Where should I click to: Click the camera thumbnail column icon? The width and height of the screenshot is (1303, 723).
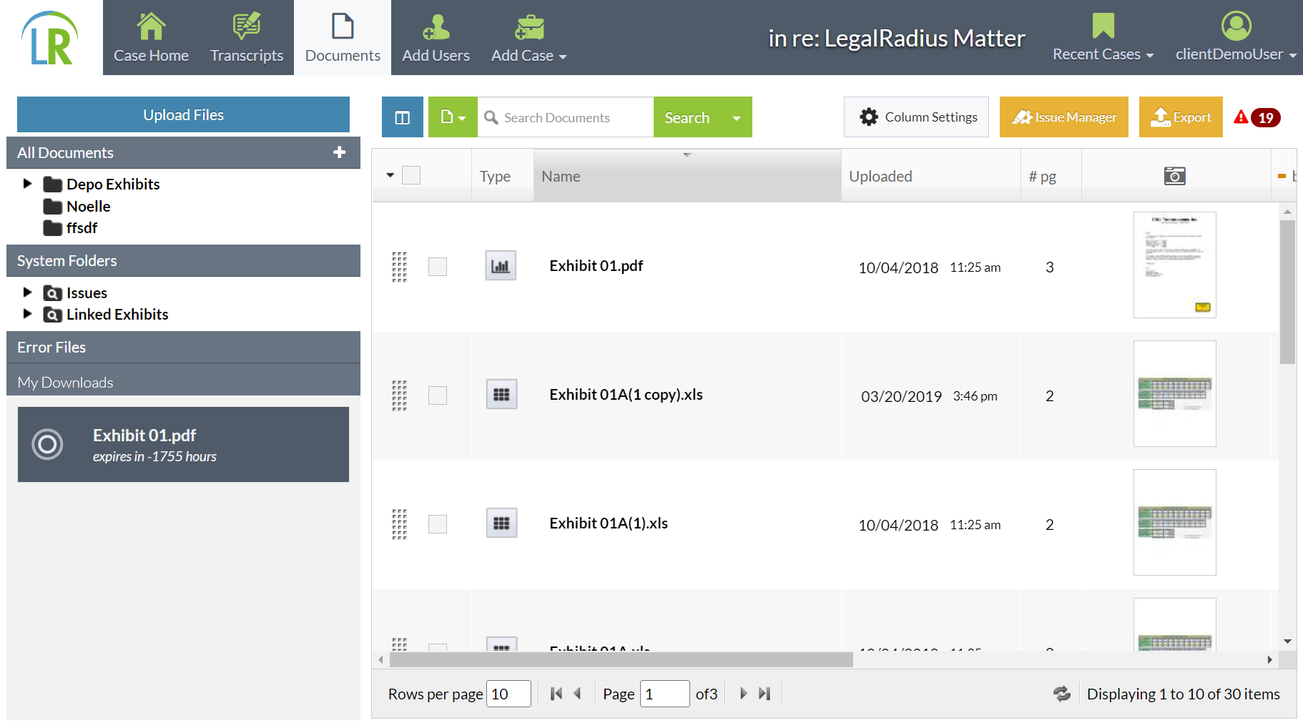[x=1174, y=175]
